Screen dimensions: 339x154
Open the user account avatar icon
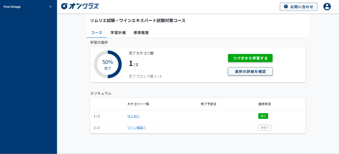pyautogui.click(x=327, y=7)
